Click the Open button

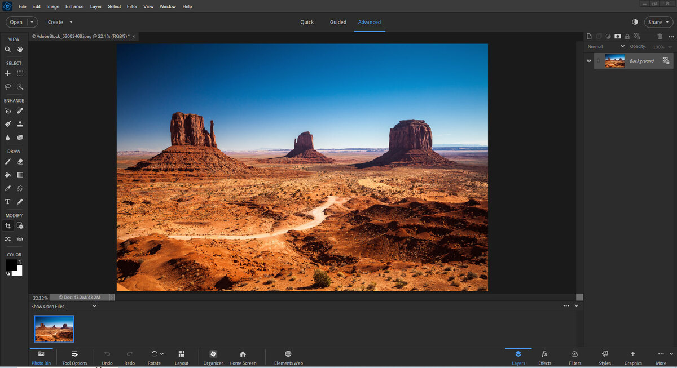click(17, 21)
